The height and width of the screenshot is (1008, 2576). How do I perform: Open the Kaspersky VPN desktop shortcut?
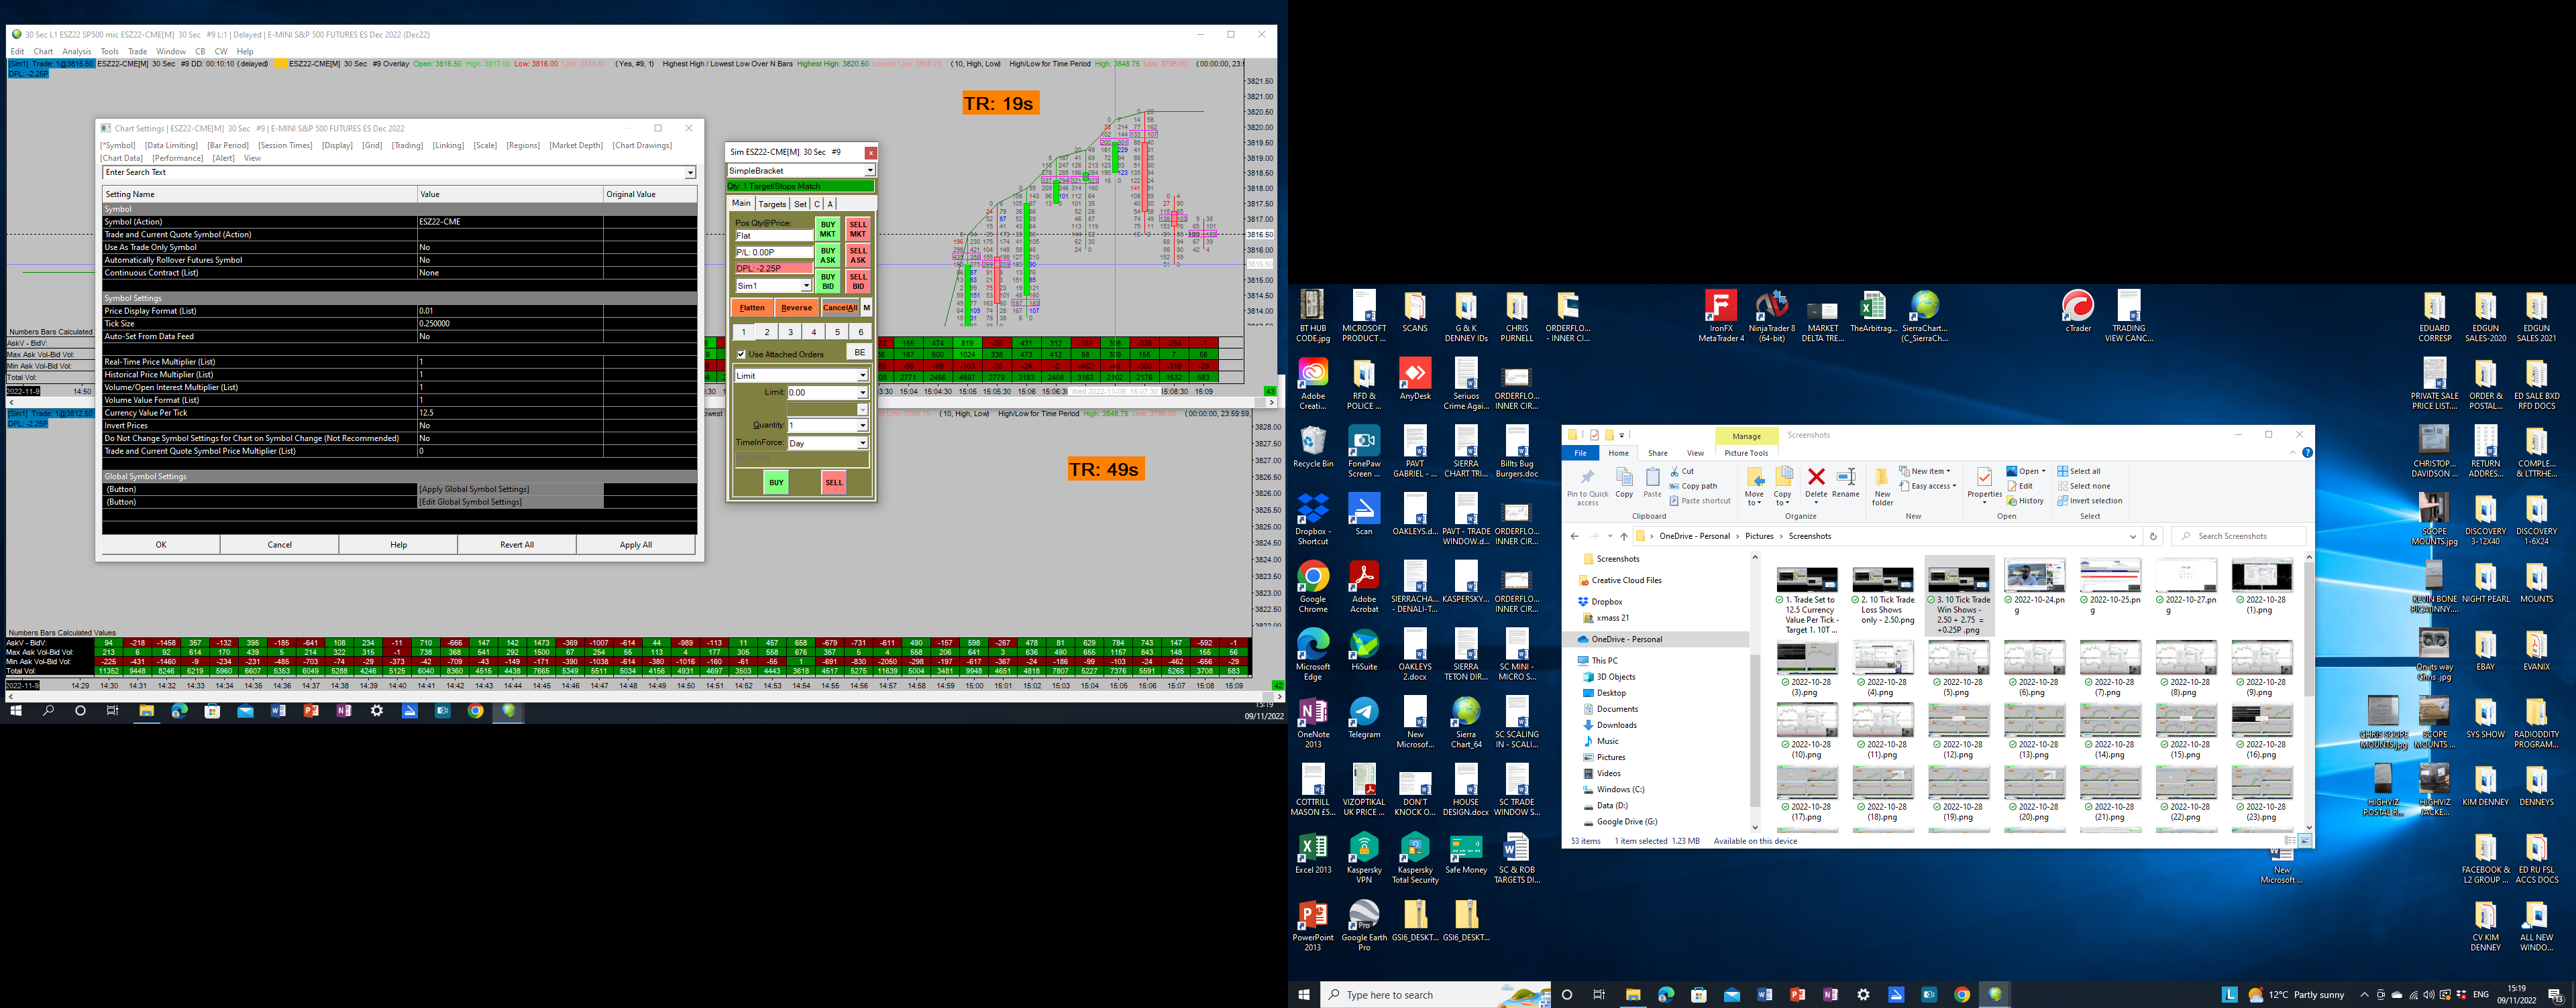coord(1364,858)
